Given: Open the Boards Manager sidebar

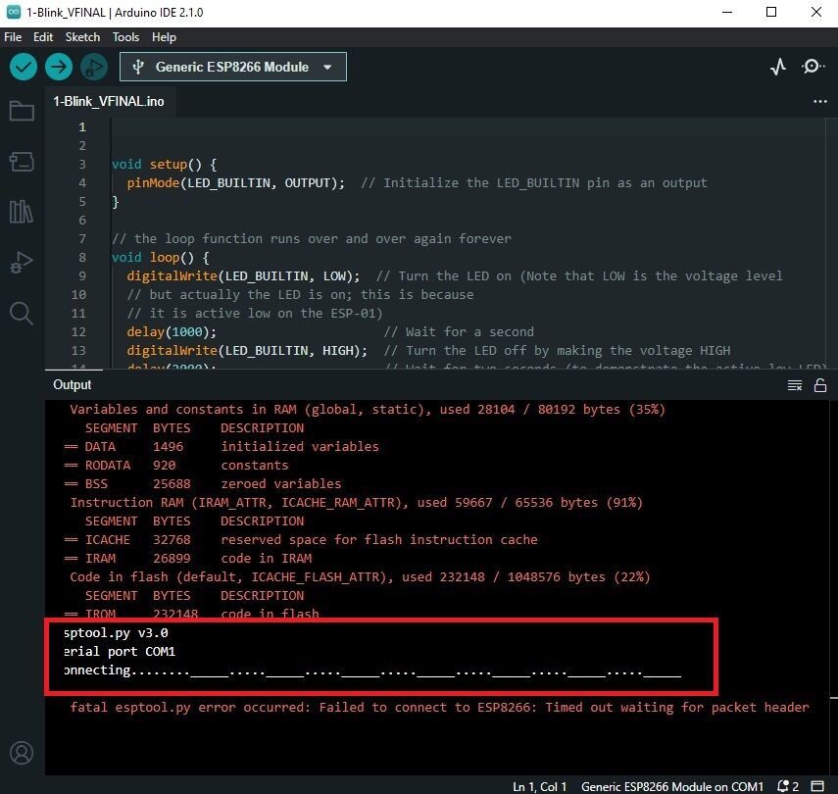Looking at the screenshot, I should coord(22,161).
